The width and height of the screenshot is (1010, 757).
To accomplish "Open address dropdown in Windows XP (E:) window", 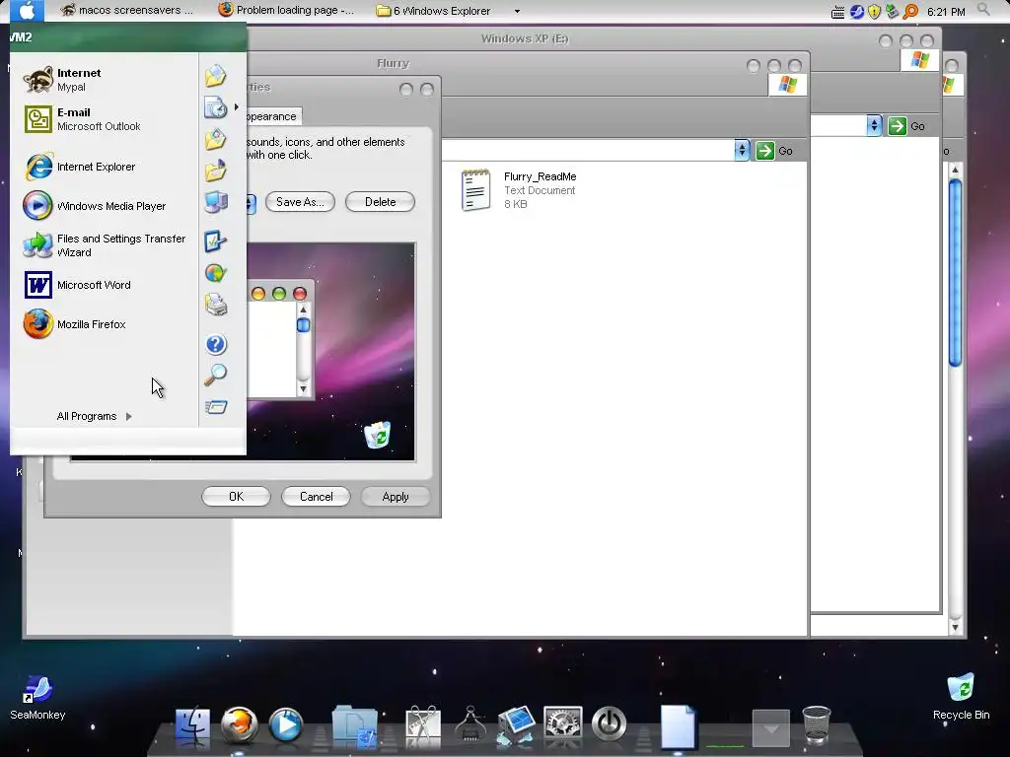I will 874,125.
